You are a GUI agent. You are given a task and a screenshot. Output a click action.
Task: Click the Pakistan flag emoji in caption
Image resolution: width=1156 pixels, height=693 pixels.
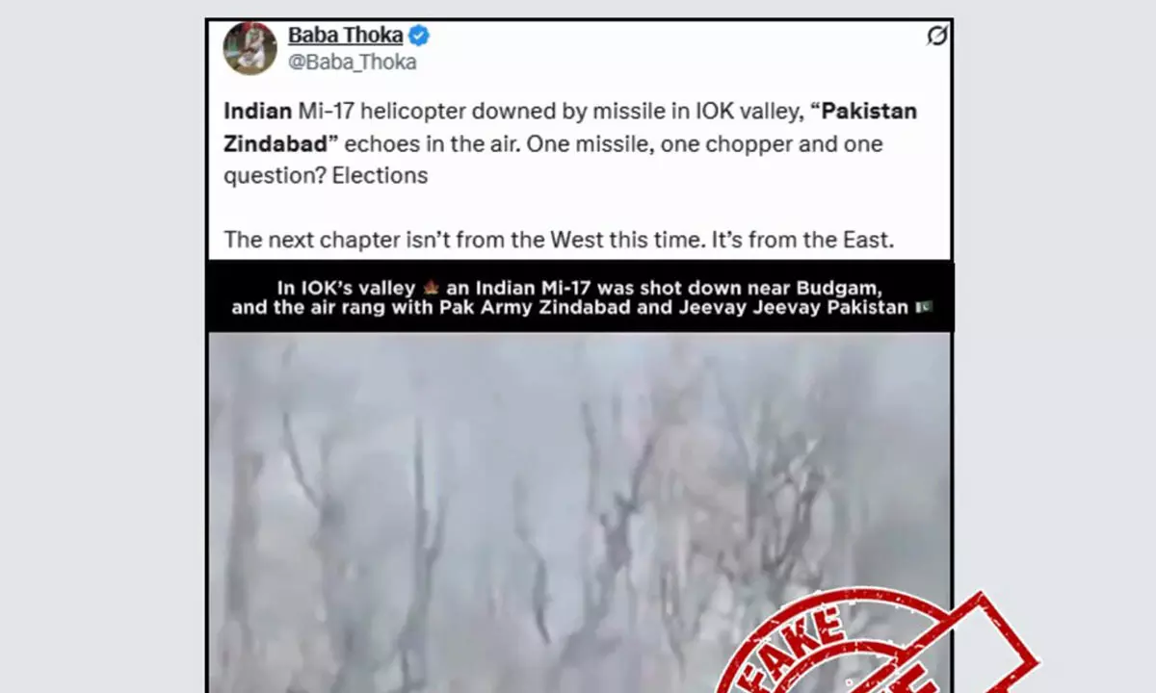922,308
